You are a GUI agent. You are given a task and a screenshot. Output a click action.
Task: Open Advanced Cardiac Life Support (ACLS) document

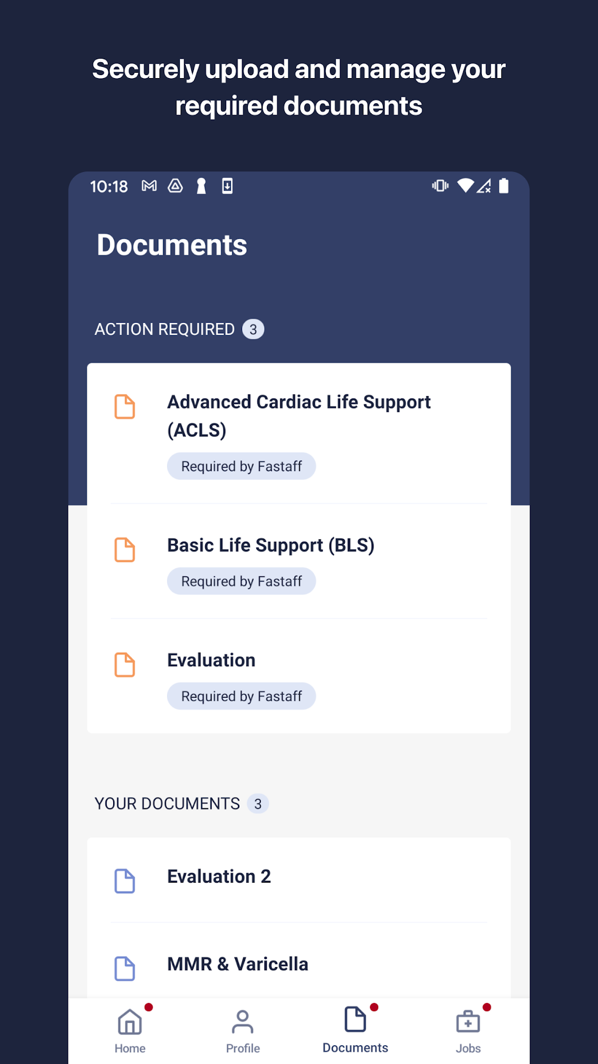[x=299, y=416]
